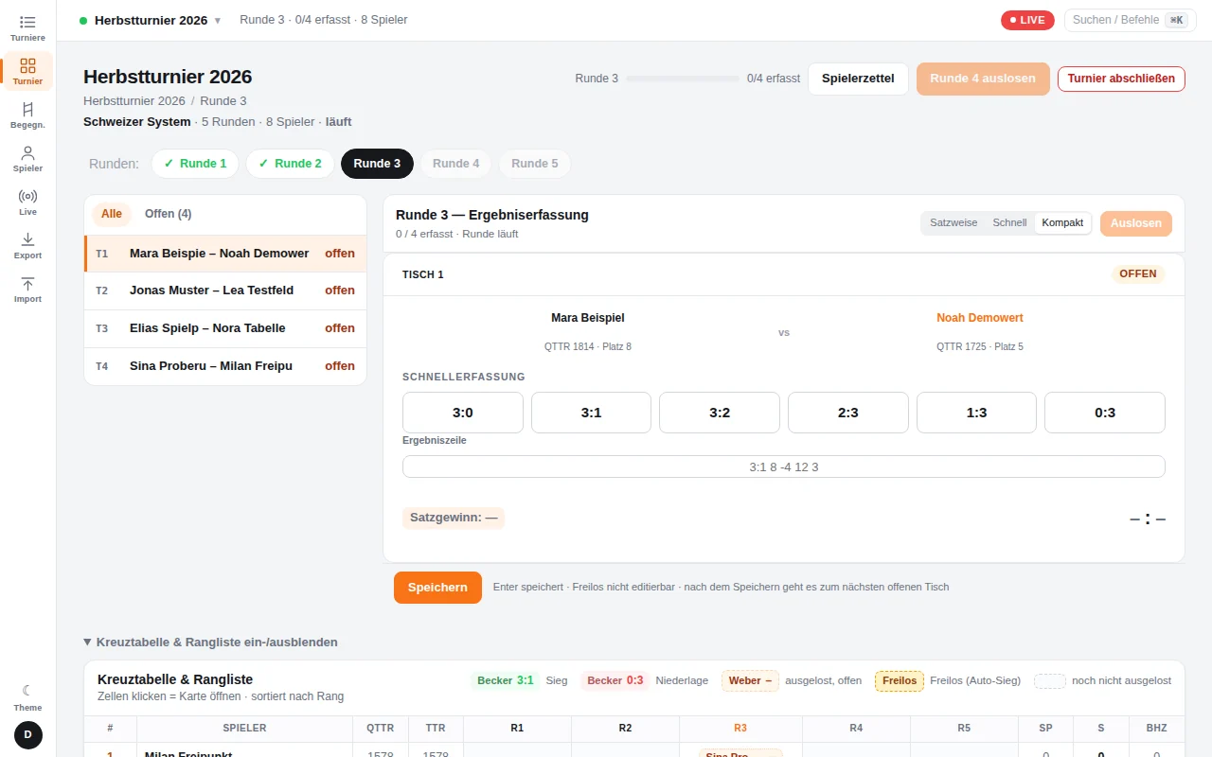This screenshot has height=757, width=1212.
Task: Open the user avatar D
Action: pyautogui.click(x=27, y=735)
